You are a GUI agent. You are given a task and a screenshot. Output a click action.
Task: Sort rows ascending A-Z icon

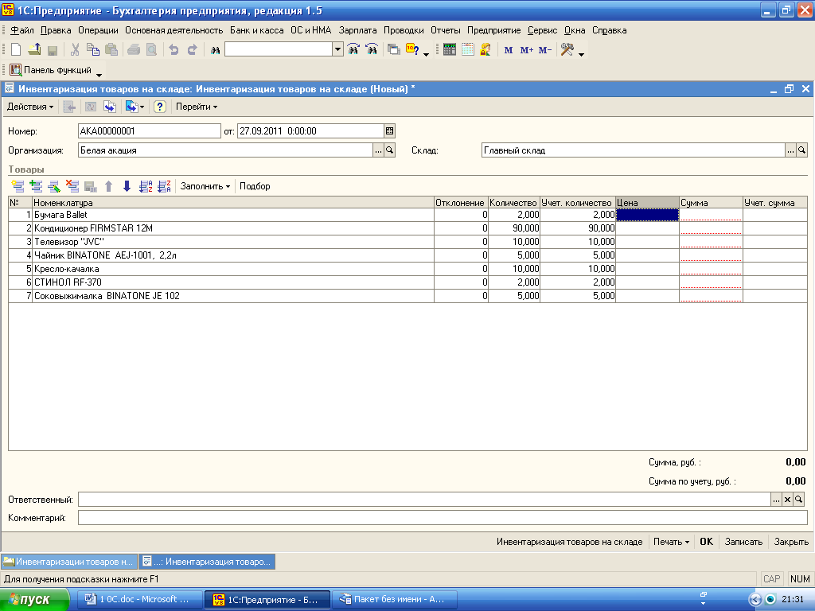[x=146, y=186]
